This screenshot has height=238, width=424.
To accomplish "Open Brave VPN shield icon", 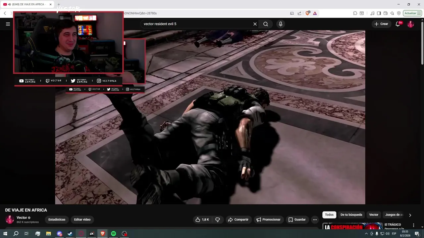I will [x=399, y=13].
